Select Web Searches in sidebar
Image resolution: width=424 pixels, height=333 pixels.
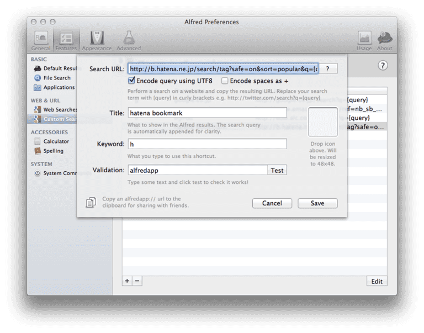point(55,109)
